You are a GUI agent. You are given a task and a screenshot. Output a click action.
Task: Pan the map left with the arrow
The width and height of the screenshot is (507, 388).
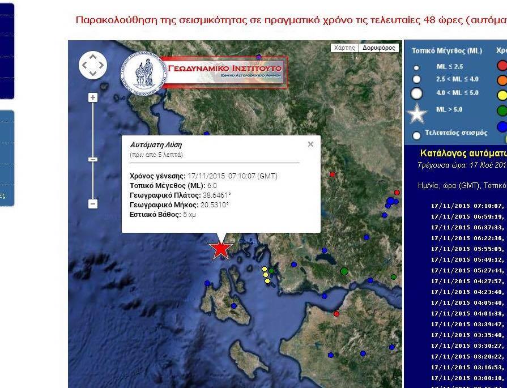[x=85, y=65]
